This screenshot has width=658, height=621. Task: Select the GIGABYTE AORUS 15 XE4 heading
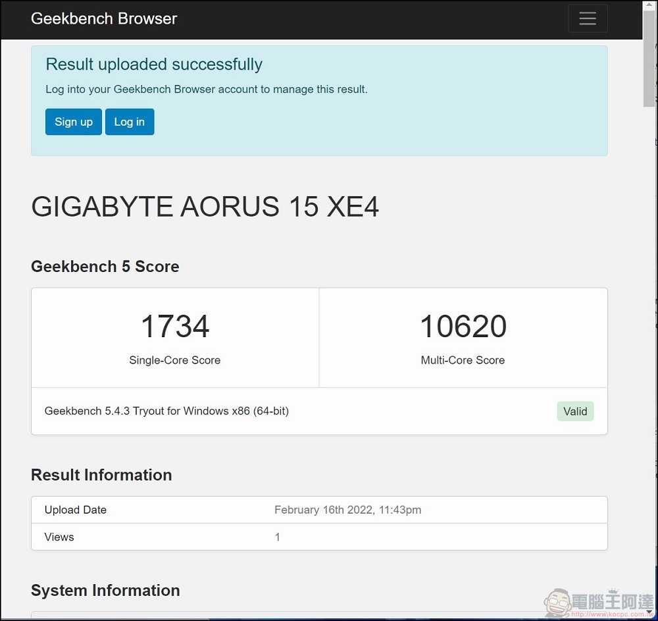pos(205,207)
